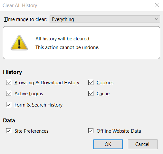Viewport: 163px width, 154px height.
Task: Uncheck Site Preferences option
Action: click(9, 131)
